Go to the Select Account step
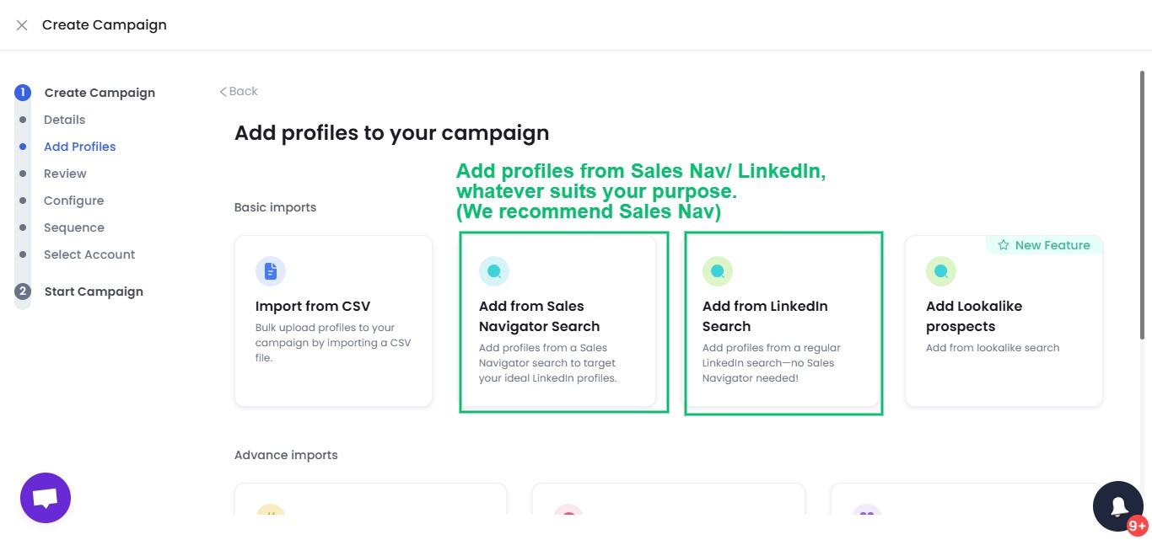This screenshot has height=540, width=1152. point(89,254)
